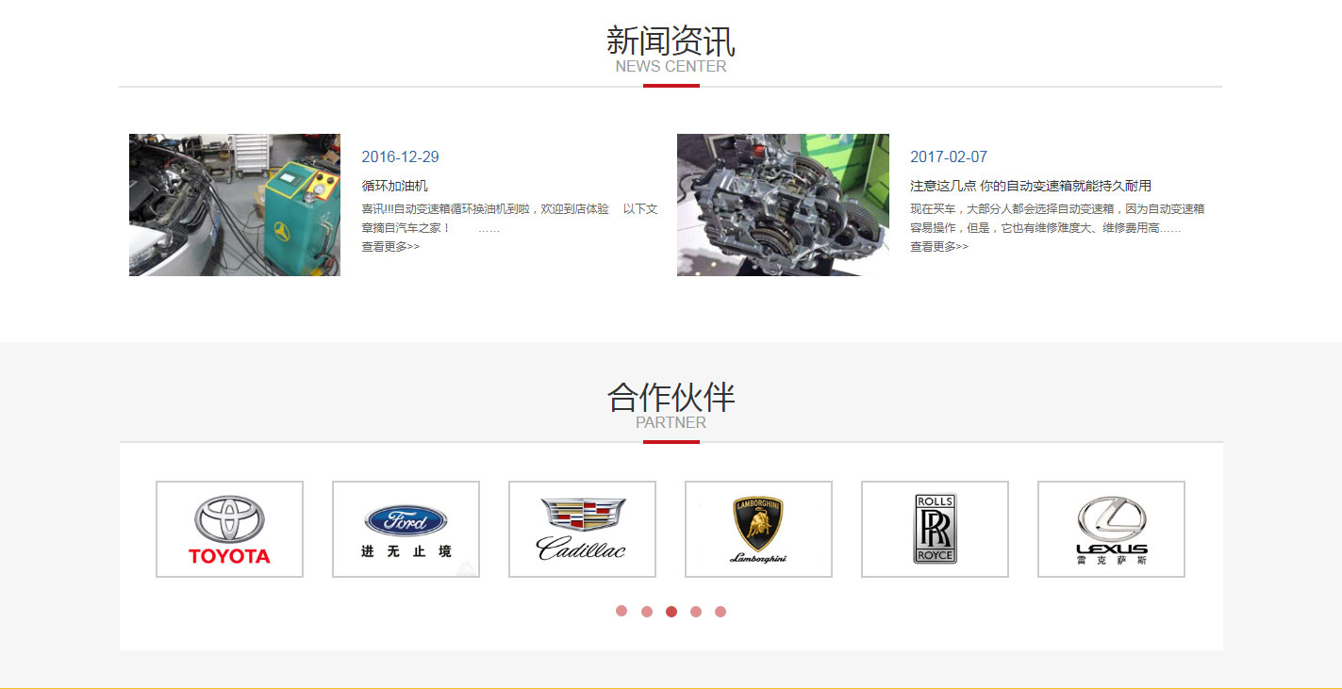
Task: Open the transmission gearbox news thumbnail
Action: [783, 205]
